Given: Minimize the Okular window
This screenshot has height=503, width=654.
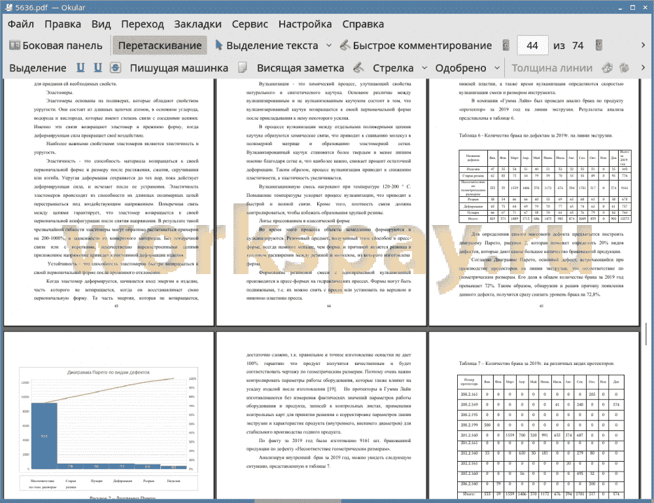Looking at the screenshot, I should (x=621, y=8).
